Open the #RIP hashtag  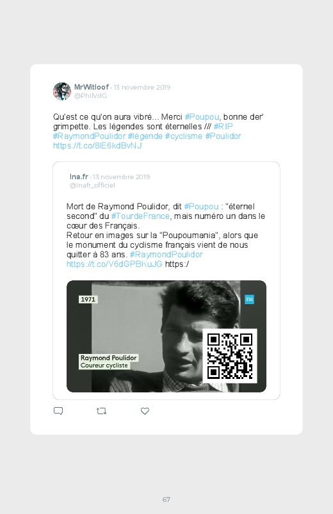pos(223,127)
